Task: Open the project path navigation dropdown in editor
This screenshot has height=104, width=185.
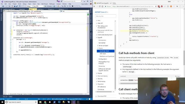Action: tap(17, 11)
